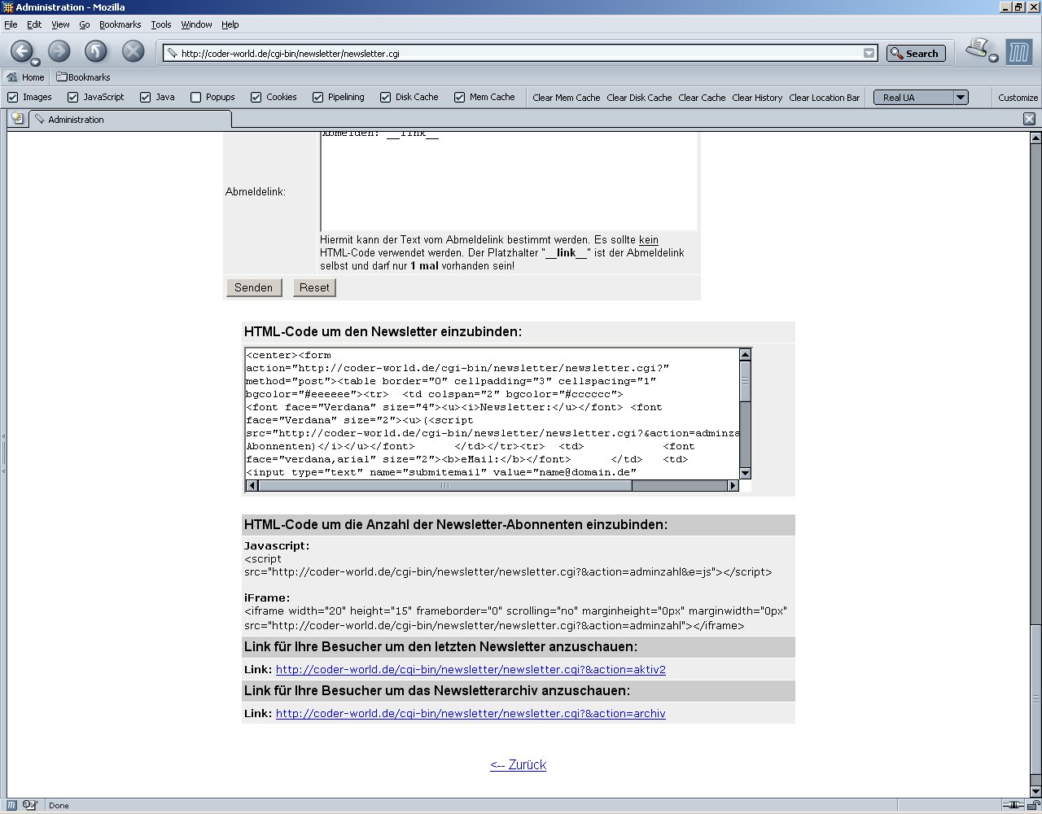1042x814 pixels.
Task: Open the Real UA dropdown
Action: pos(921,97)
